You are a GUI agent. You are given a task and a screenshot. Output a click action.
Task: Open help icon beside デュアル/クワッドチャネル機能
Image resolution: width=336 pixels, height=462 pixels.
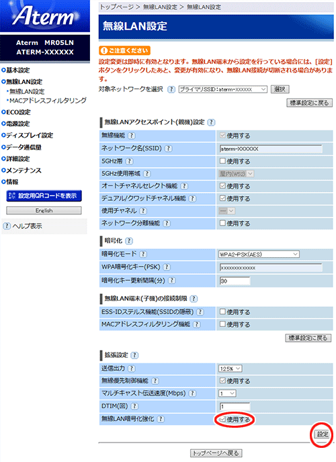click(192, 198)
